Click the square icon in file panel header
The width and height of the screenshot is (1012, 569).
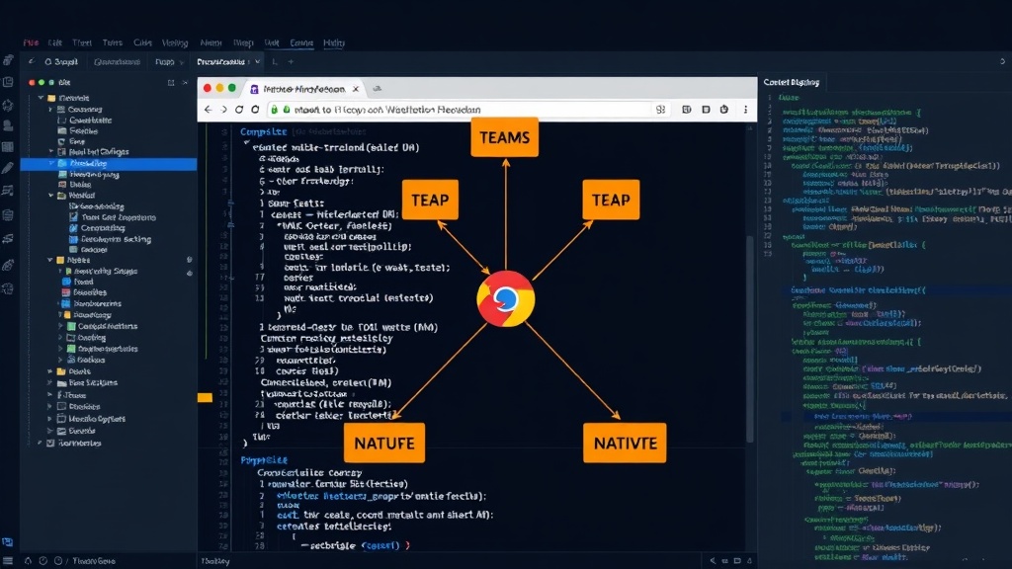(x=171, y=83)
